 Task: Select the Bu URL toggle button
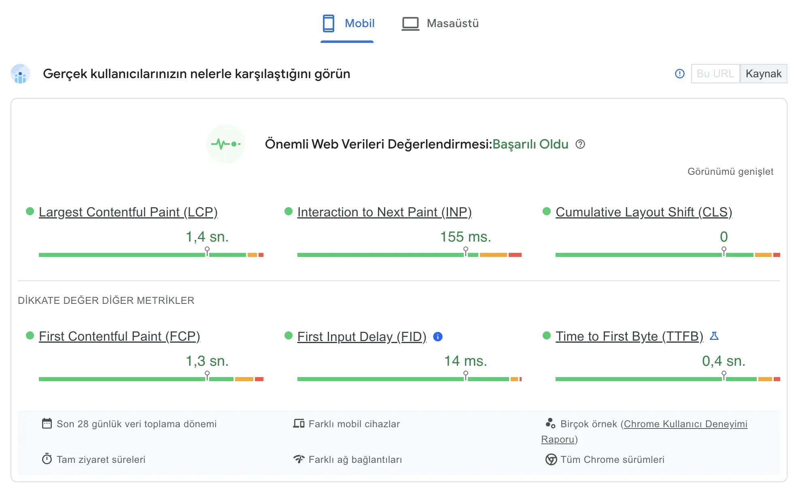coord(715,74)
